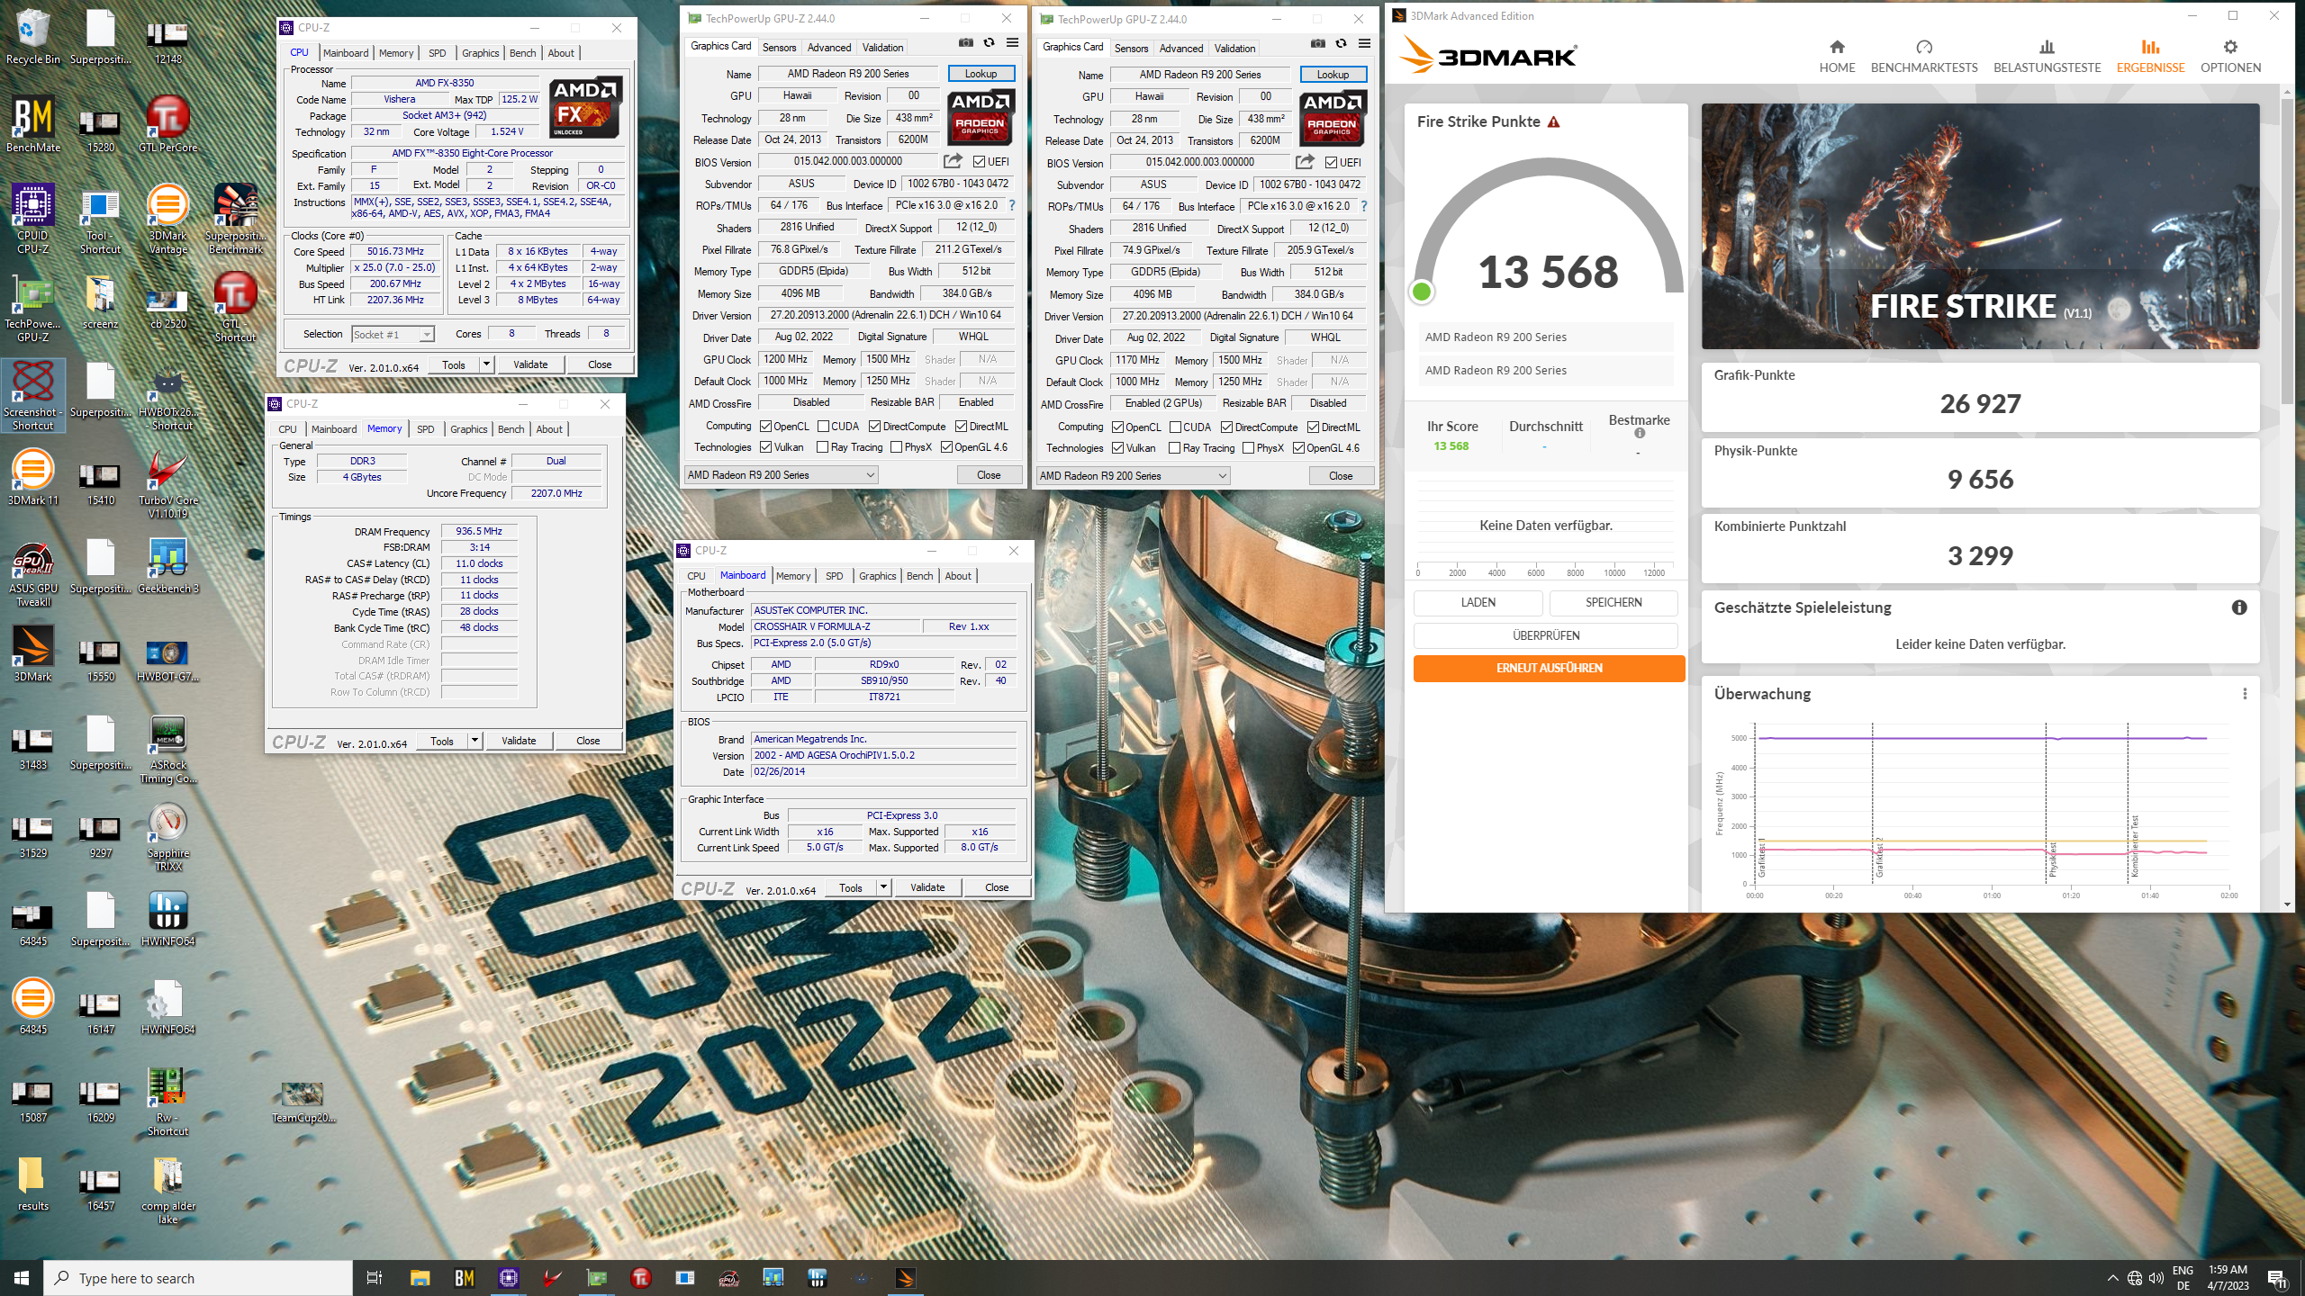
Task: Open the Tools dropdown arrow in the CPU-Z CPU window
Action: [486, 364]
